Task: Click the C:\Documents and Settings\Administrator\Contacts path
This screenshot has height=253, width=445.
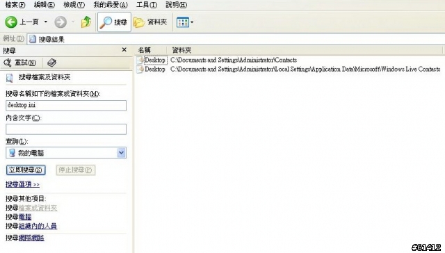Action: 234,60
